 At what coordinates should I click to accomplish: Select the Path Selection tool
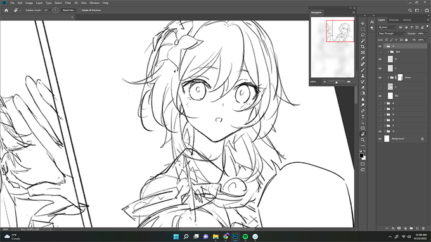tap(363, 122)
